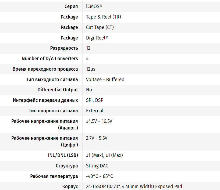Click the Время переходного процесса label

click(x=45, y=69)
